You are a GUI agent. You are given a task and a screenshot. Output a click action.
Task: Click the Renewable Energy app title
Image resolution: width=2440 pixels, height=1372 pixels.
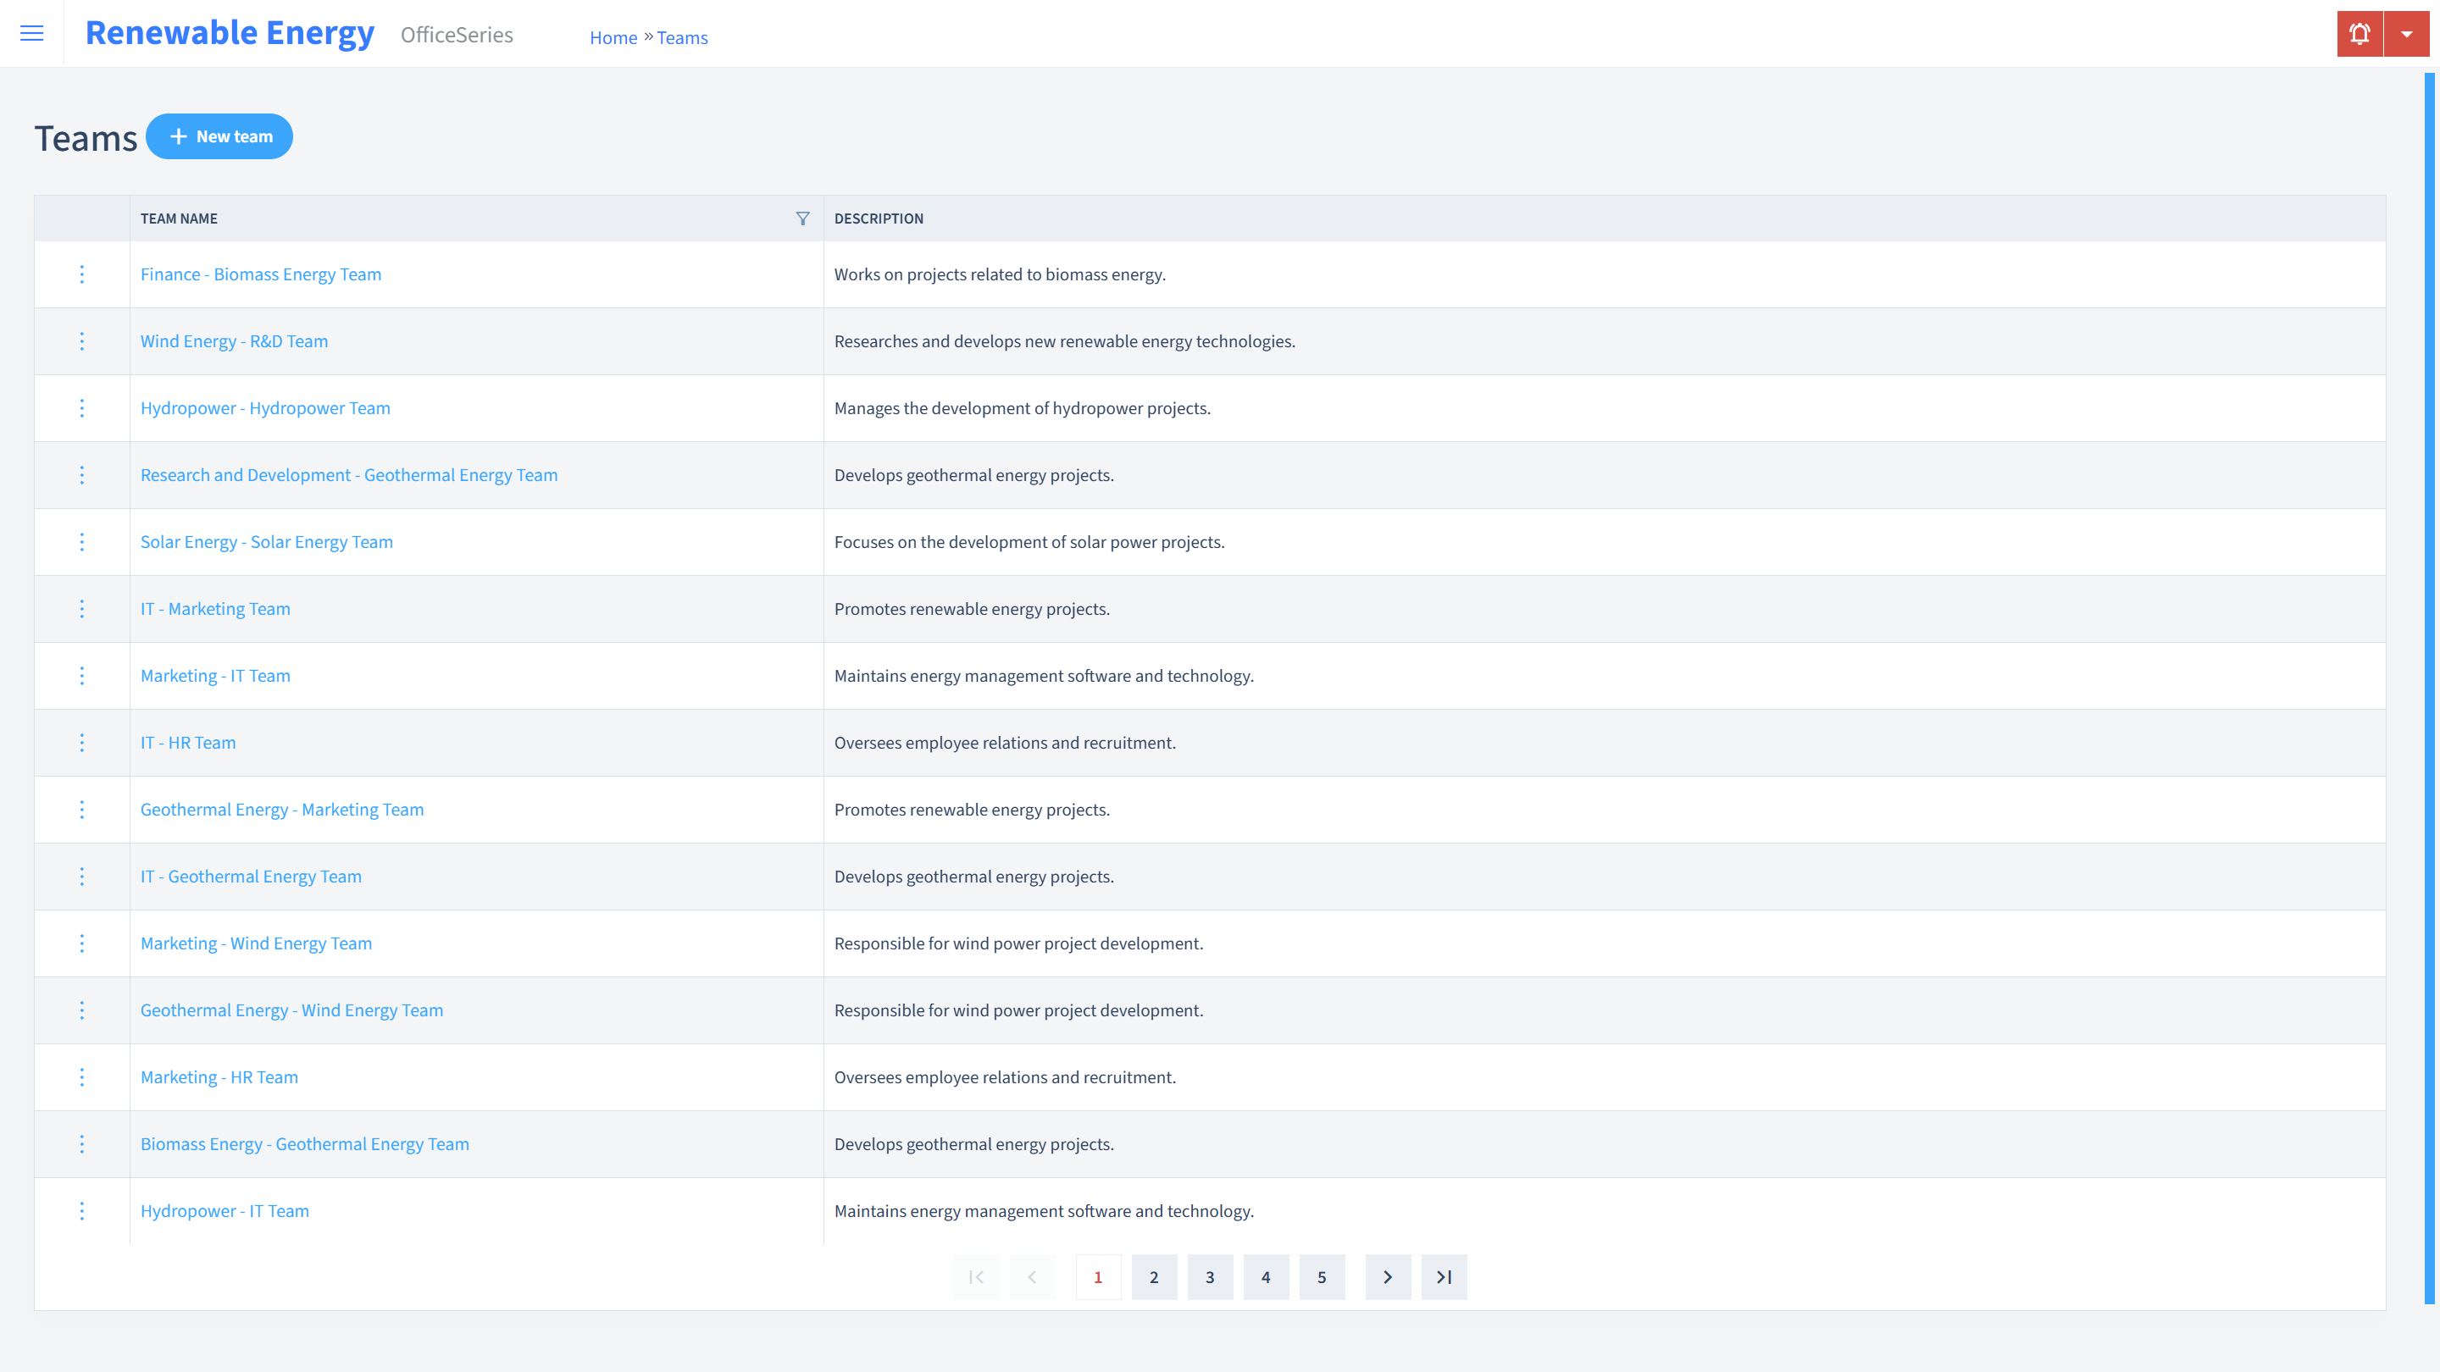click(x=230, y=32)
